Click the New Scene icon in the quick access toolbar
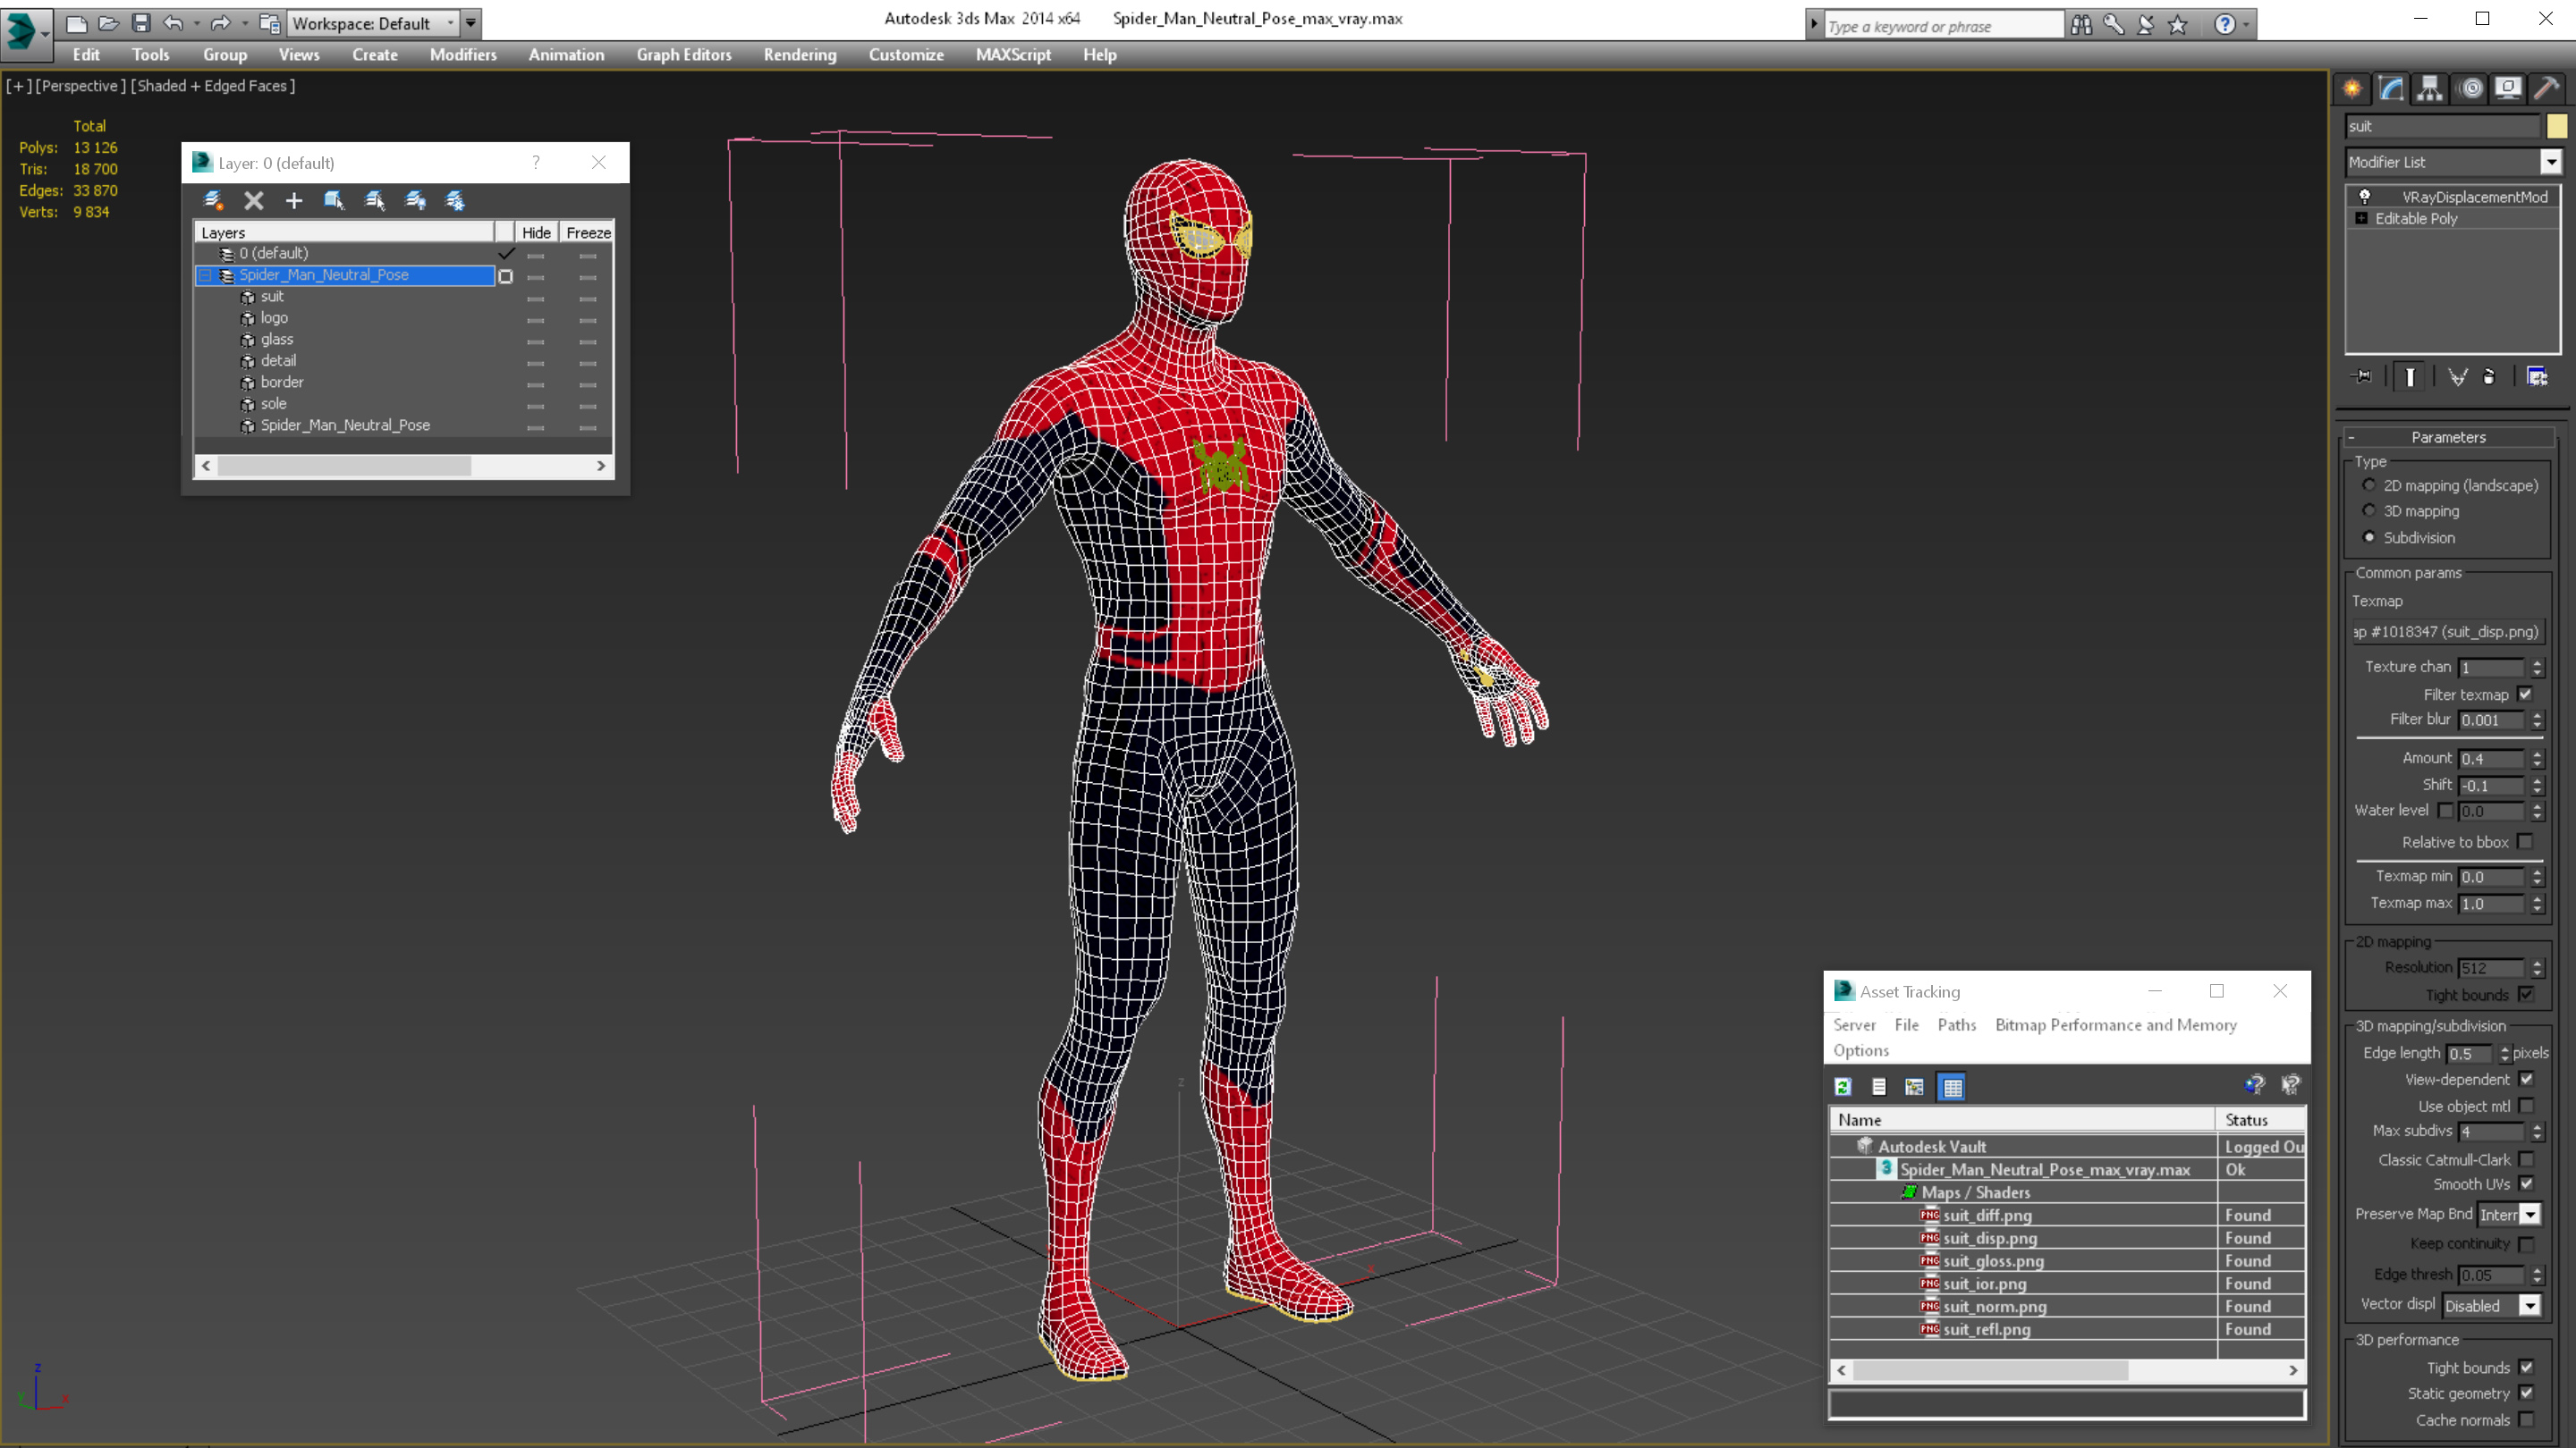This screenshot has height=1448, width=2576. click(76, 23)
